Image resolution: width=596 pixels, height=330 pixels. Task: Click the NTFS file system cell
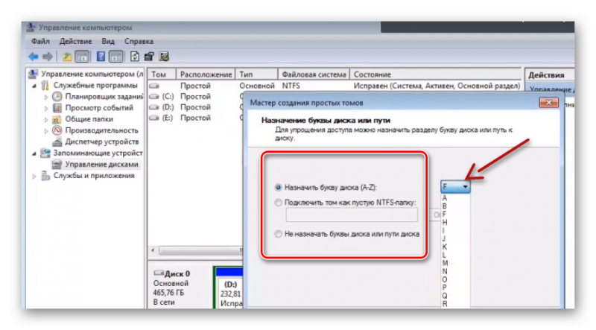click(x=291, y=86)
